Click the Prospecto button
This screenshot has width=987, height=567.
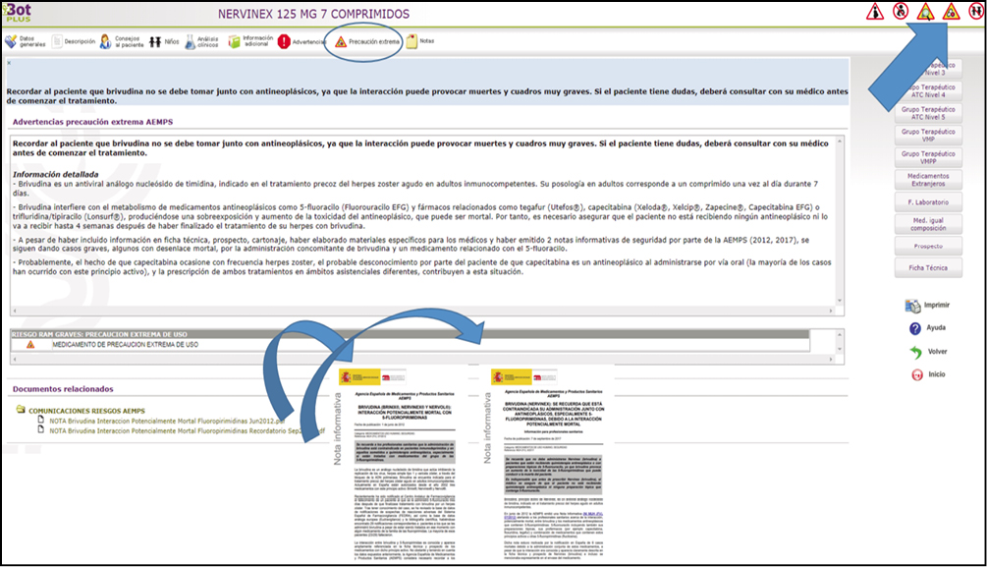(x=927, y=246)
